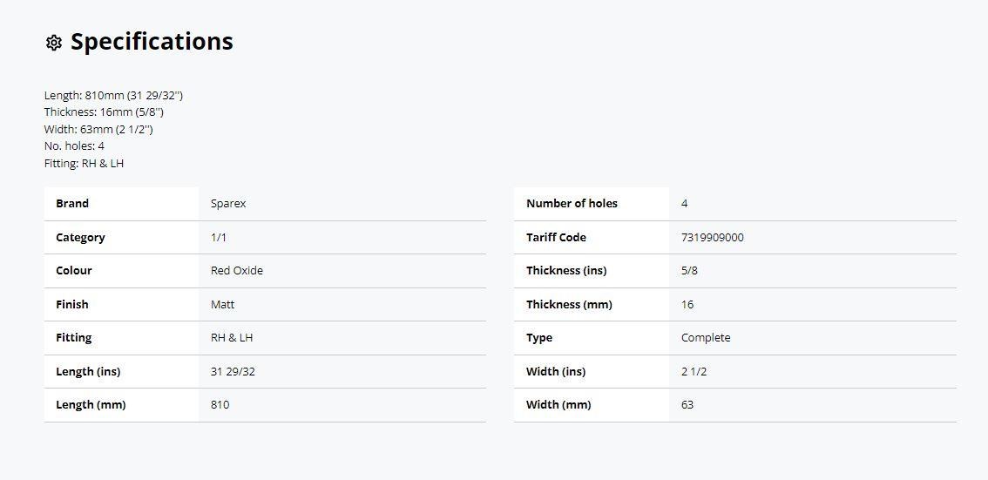Screen dimensions: 988x480
Task: Click the Fitting table value RH & LH
Action: pyautogui.click(x=232, y=338)
